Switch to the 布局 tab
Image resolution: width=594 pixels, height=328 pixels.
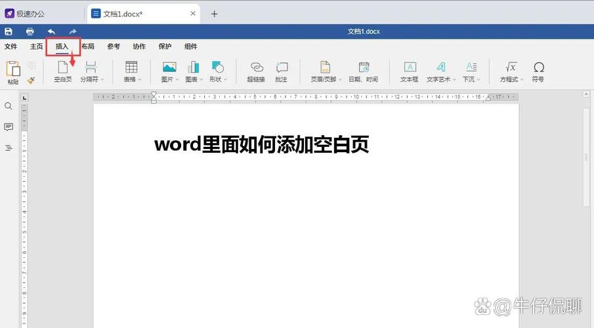88,47
